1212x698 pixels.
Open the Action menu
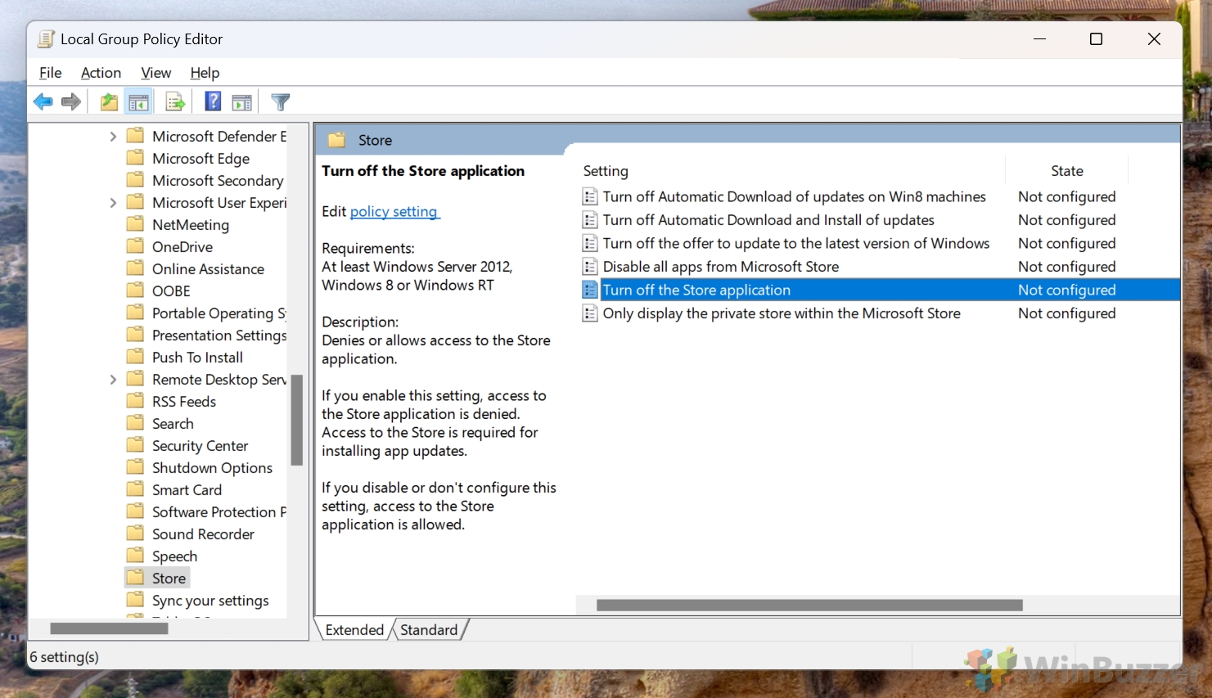101,73
